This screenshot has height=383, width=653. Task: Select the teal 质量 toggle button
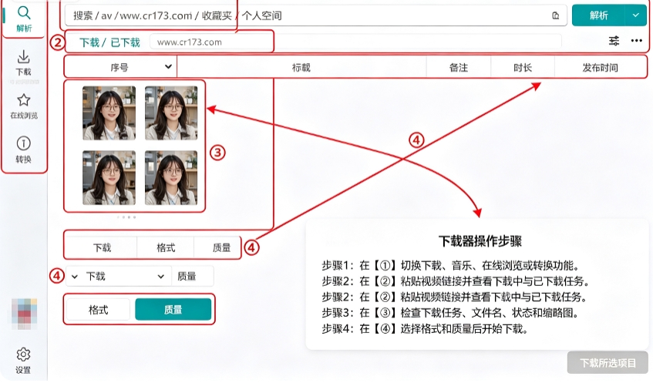pyautogui.click(x=173, y=309)
